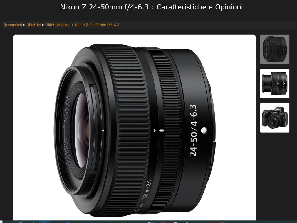Click the small white dot on front ring
The image size is (297, 223).
(103, 130)
